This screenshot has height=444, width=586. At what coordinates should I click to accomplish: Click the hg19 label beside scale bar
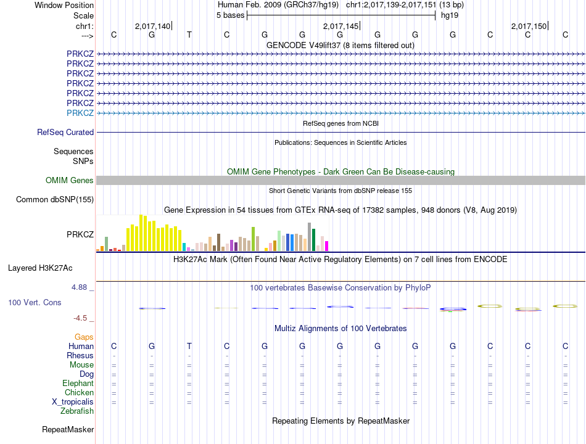[x=450, y=15]
